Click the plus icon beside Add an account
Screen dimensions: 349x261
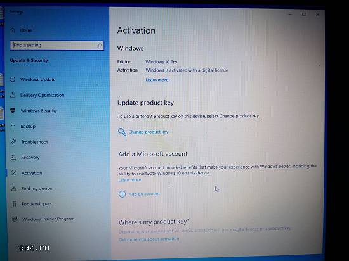tap(122, 194)
